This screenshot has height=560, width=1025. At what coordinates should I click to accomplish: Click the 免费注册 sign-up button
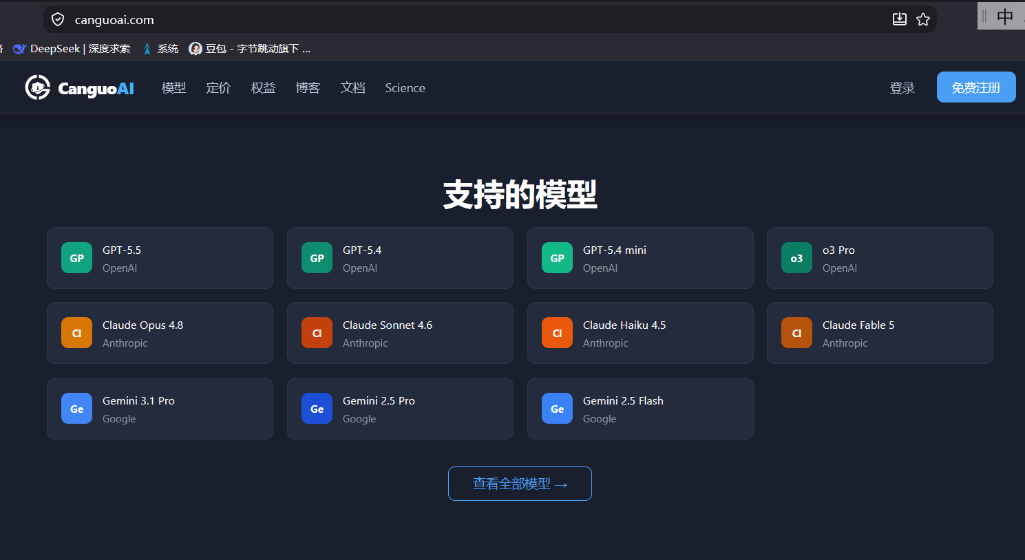pos(976,87)
